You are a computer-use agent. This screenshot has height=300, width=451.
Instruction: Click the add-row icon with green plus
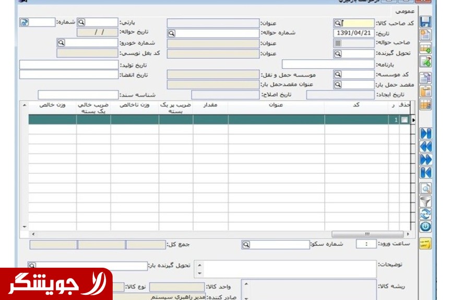click(x=425, y=48)
